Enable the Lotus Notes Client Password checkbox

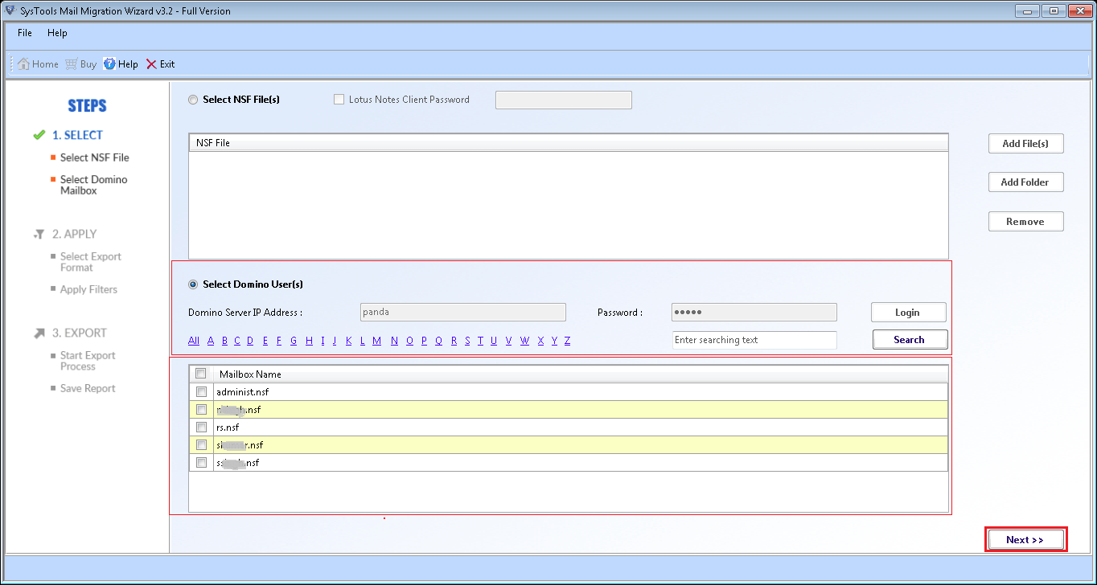[339, 100]
